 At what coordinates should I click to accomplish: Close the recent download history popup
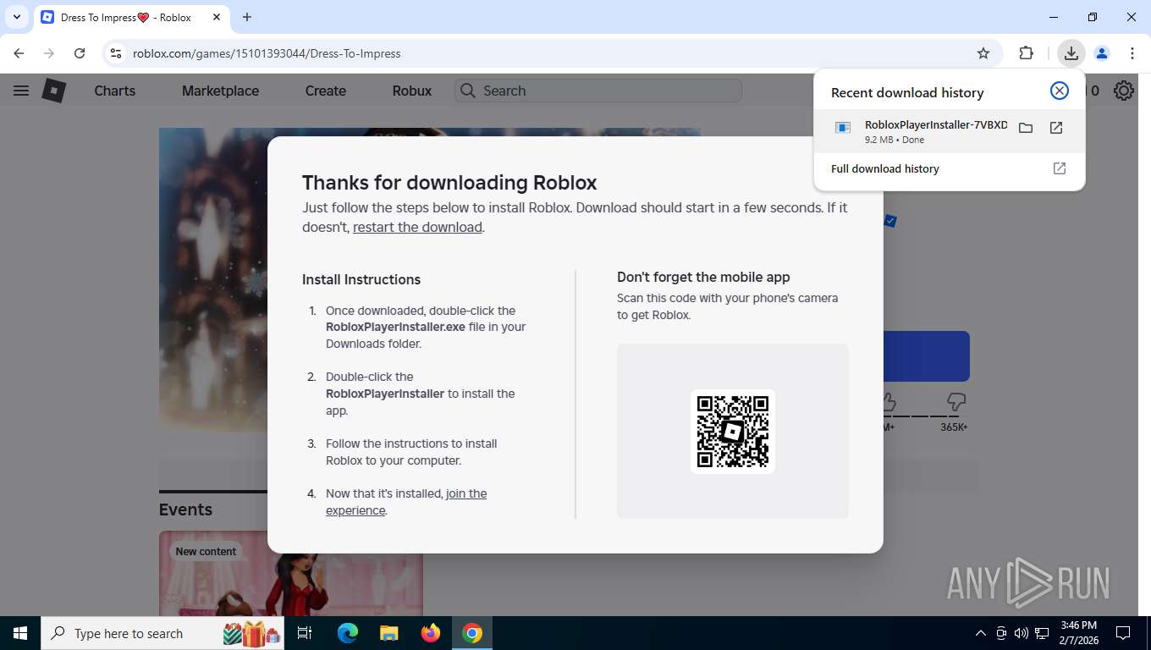tap(1059, 91)
